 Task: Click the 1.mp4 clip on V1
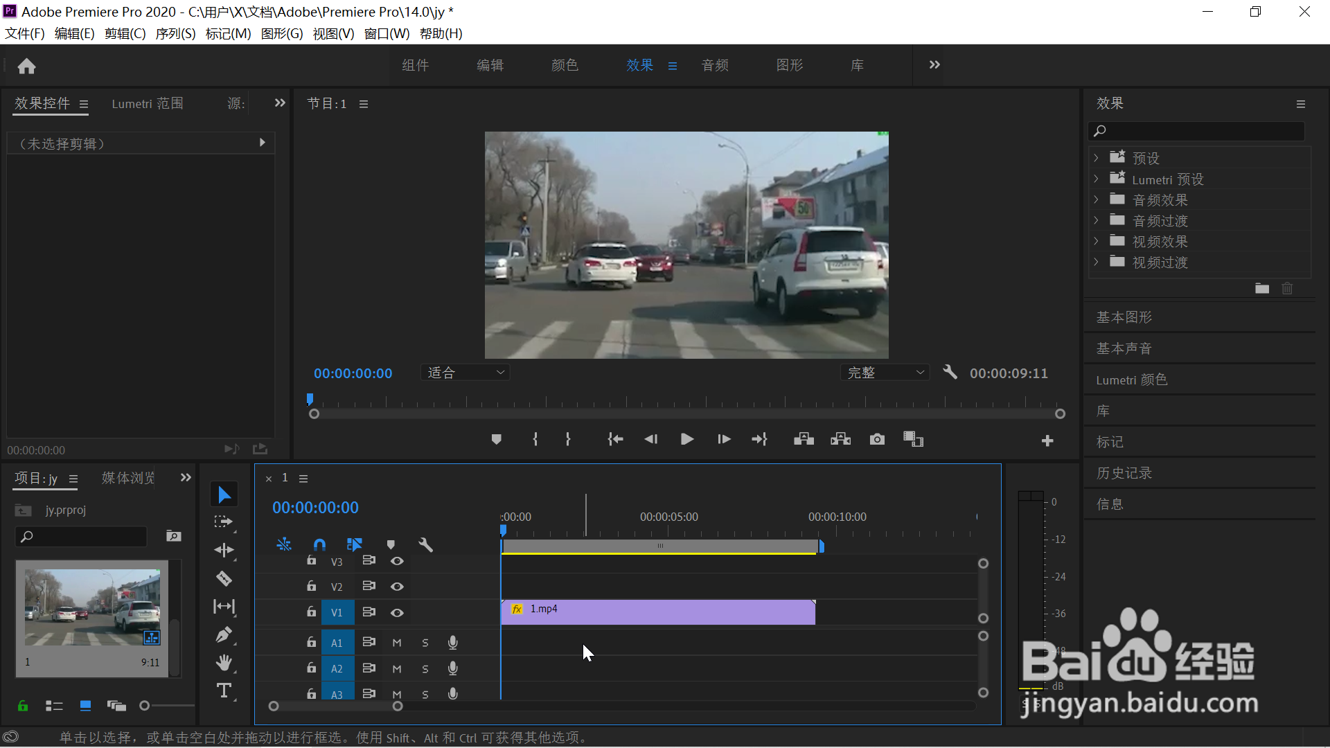(x=658, y=612)
